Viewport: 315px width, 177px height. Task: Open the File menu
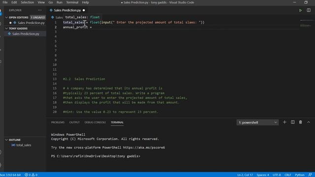[x=5, y=2]
